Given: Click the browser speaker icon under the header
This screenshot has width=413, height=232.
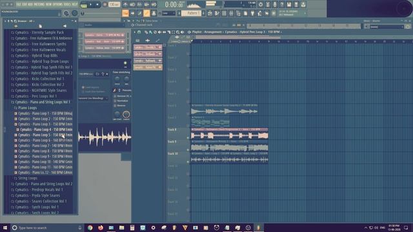Looking at the screenshot, I should 65,26.
